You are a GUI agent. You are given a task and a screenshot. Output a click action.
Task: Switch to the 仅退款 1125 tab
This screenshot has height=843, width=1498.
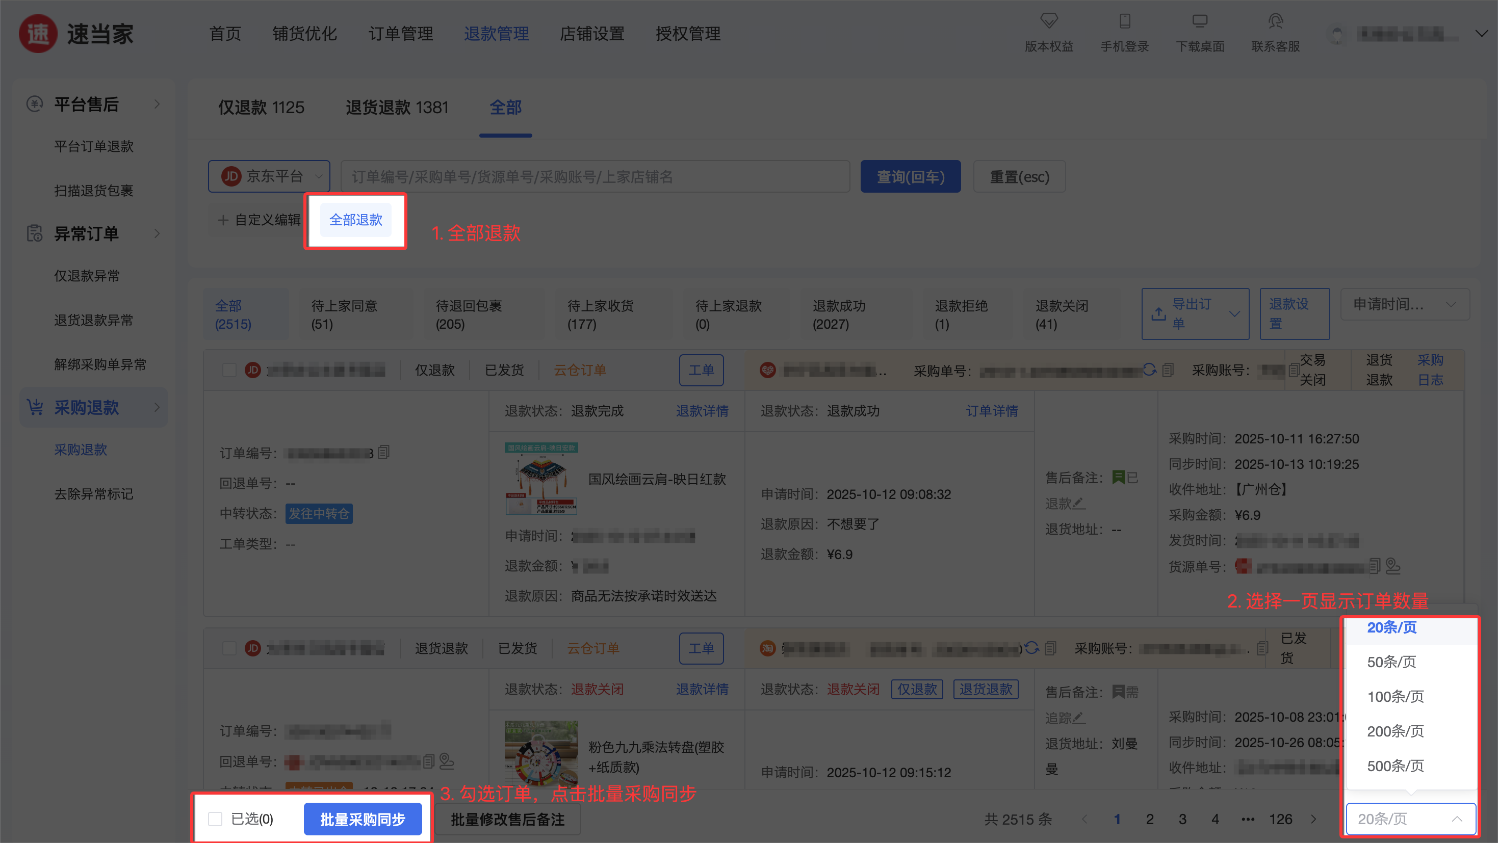tap(261, 108)
